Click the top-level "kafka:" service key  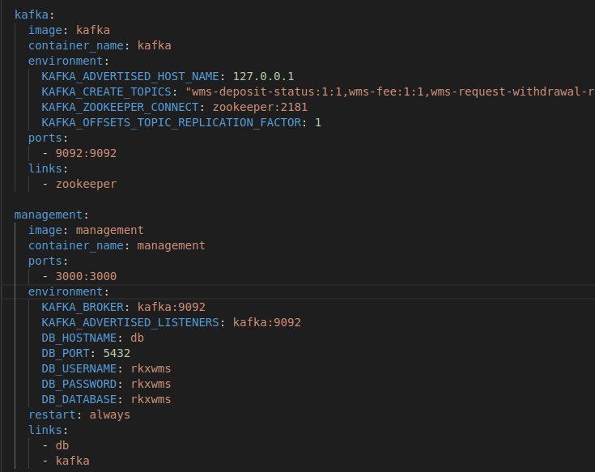(x=34, y=15)
